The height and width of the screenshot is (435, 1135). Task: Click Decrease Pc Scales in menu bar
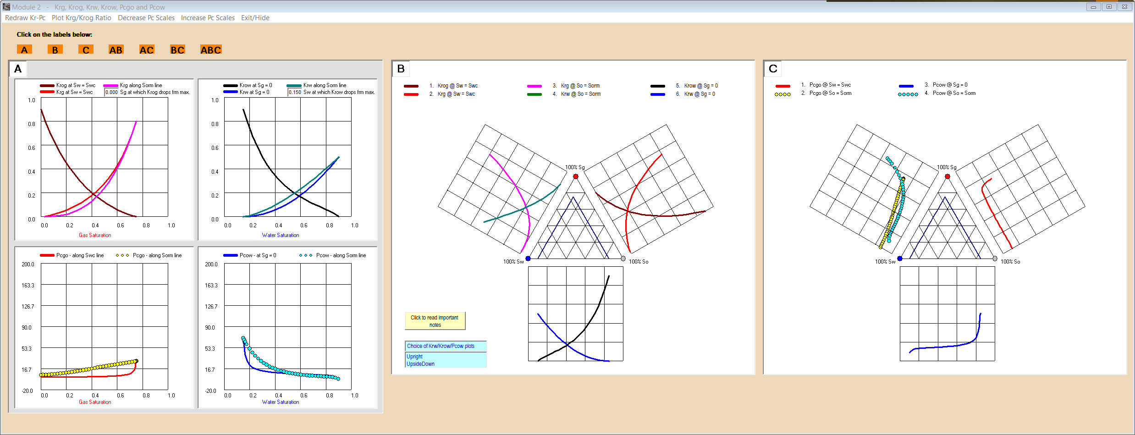pos(146,18)
